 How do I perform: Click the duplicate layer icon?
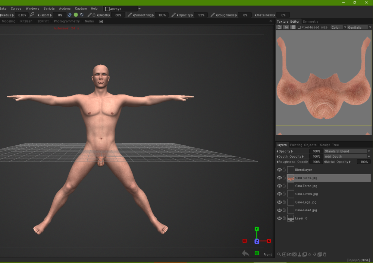(x=304, y=254)
